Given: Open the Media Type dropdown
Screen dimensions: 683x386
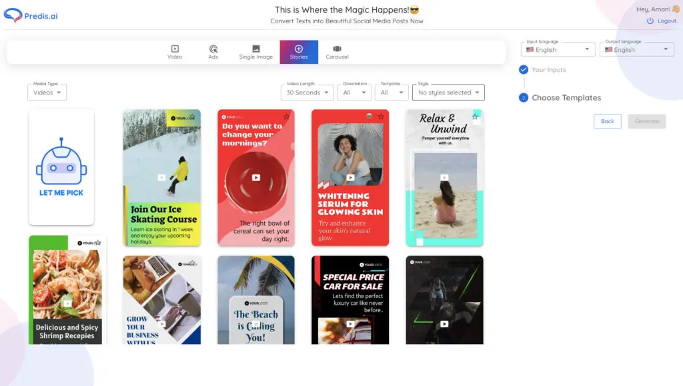Looking at the screenshot, I should pos(47,93).
